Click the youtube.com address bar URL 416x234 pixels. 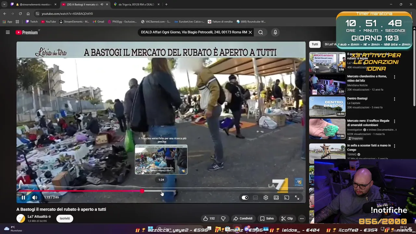pyautogui.click(x=67, y=14)
